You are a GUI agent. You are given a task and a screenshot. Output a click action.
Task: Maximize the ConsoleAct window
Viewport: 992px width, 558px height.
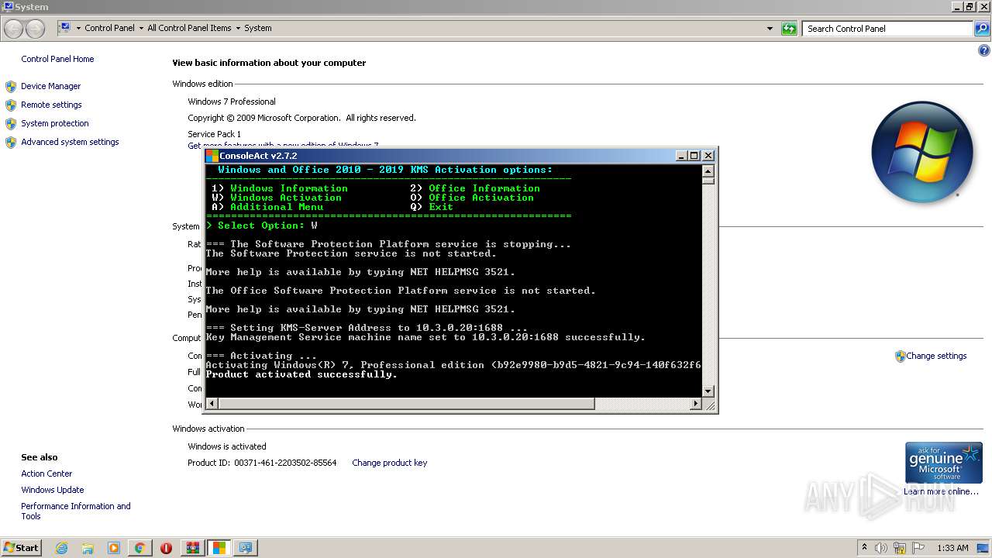(694, 156)
